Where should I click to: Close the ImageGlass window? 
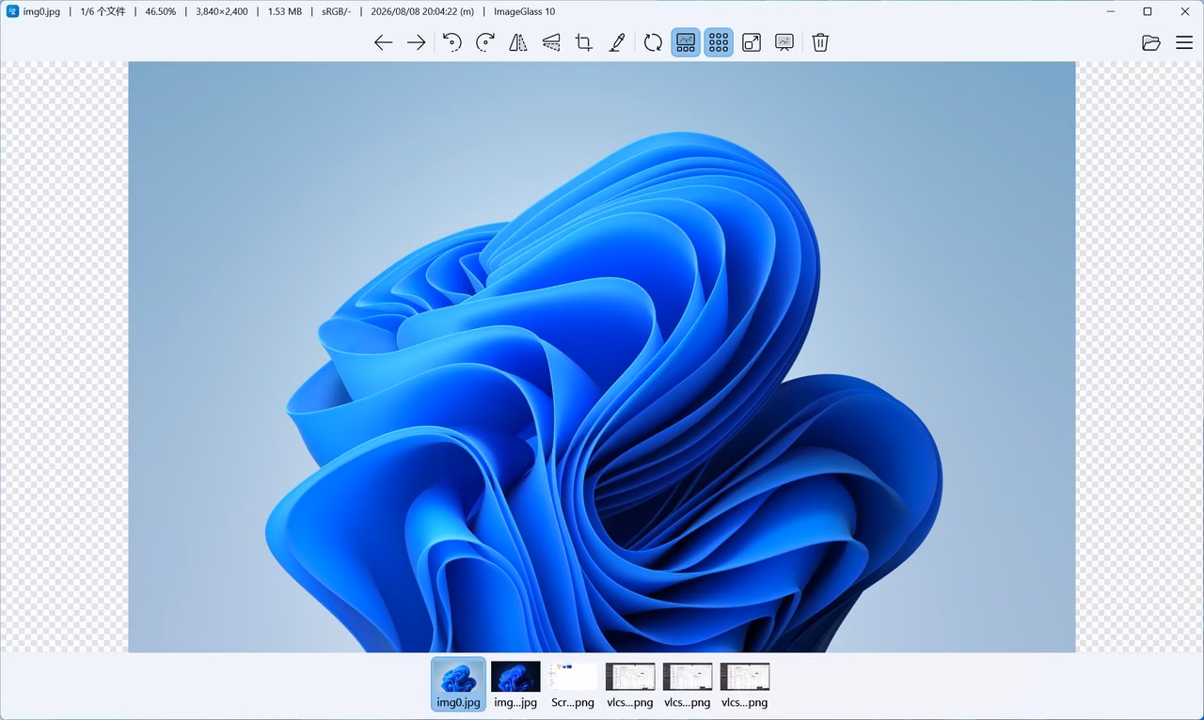(x=1183, y=11)
